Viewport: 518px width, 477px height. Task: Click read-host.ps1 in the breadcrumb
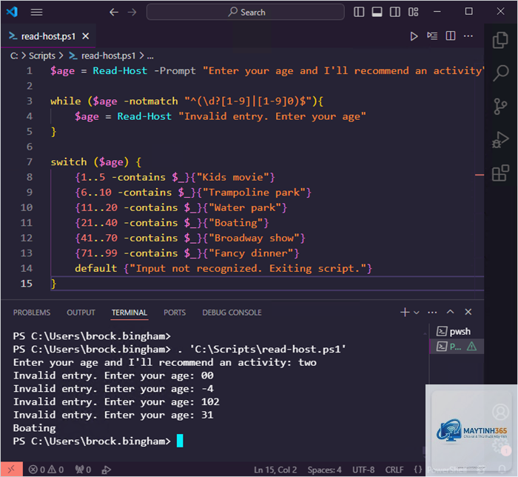[108, 56]
